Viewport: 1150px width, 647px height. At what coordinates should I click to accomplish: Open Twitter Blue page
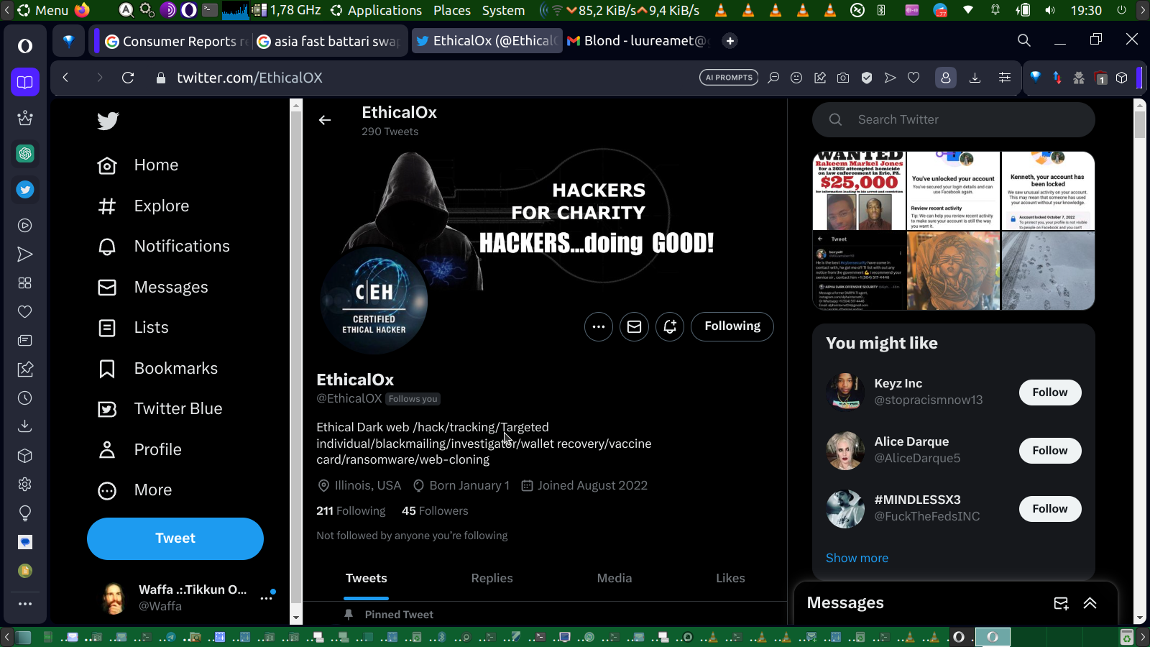[160, 409]
